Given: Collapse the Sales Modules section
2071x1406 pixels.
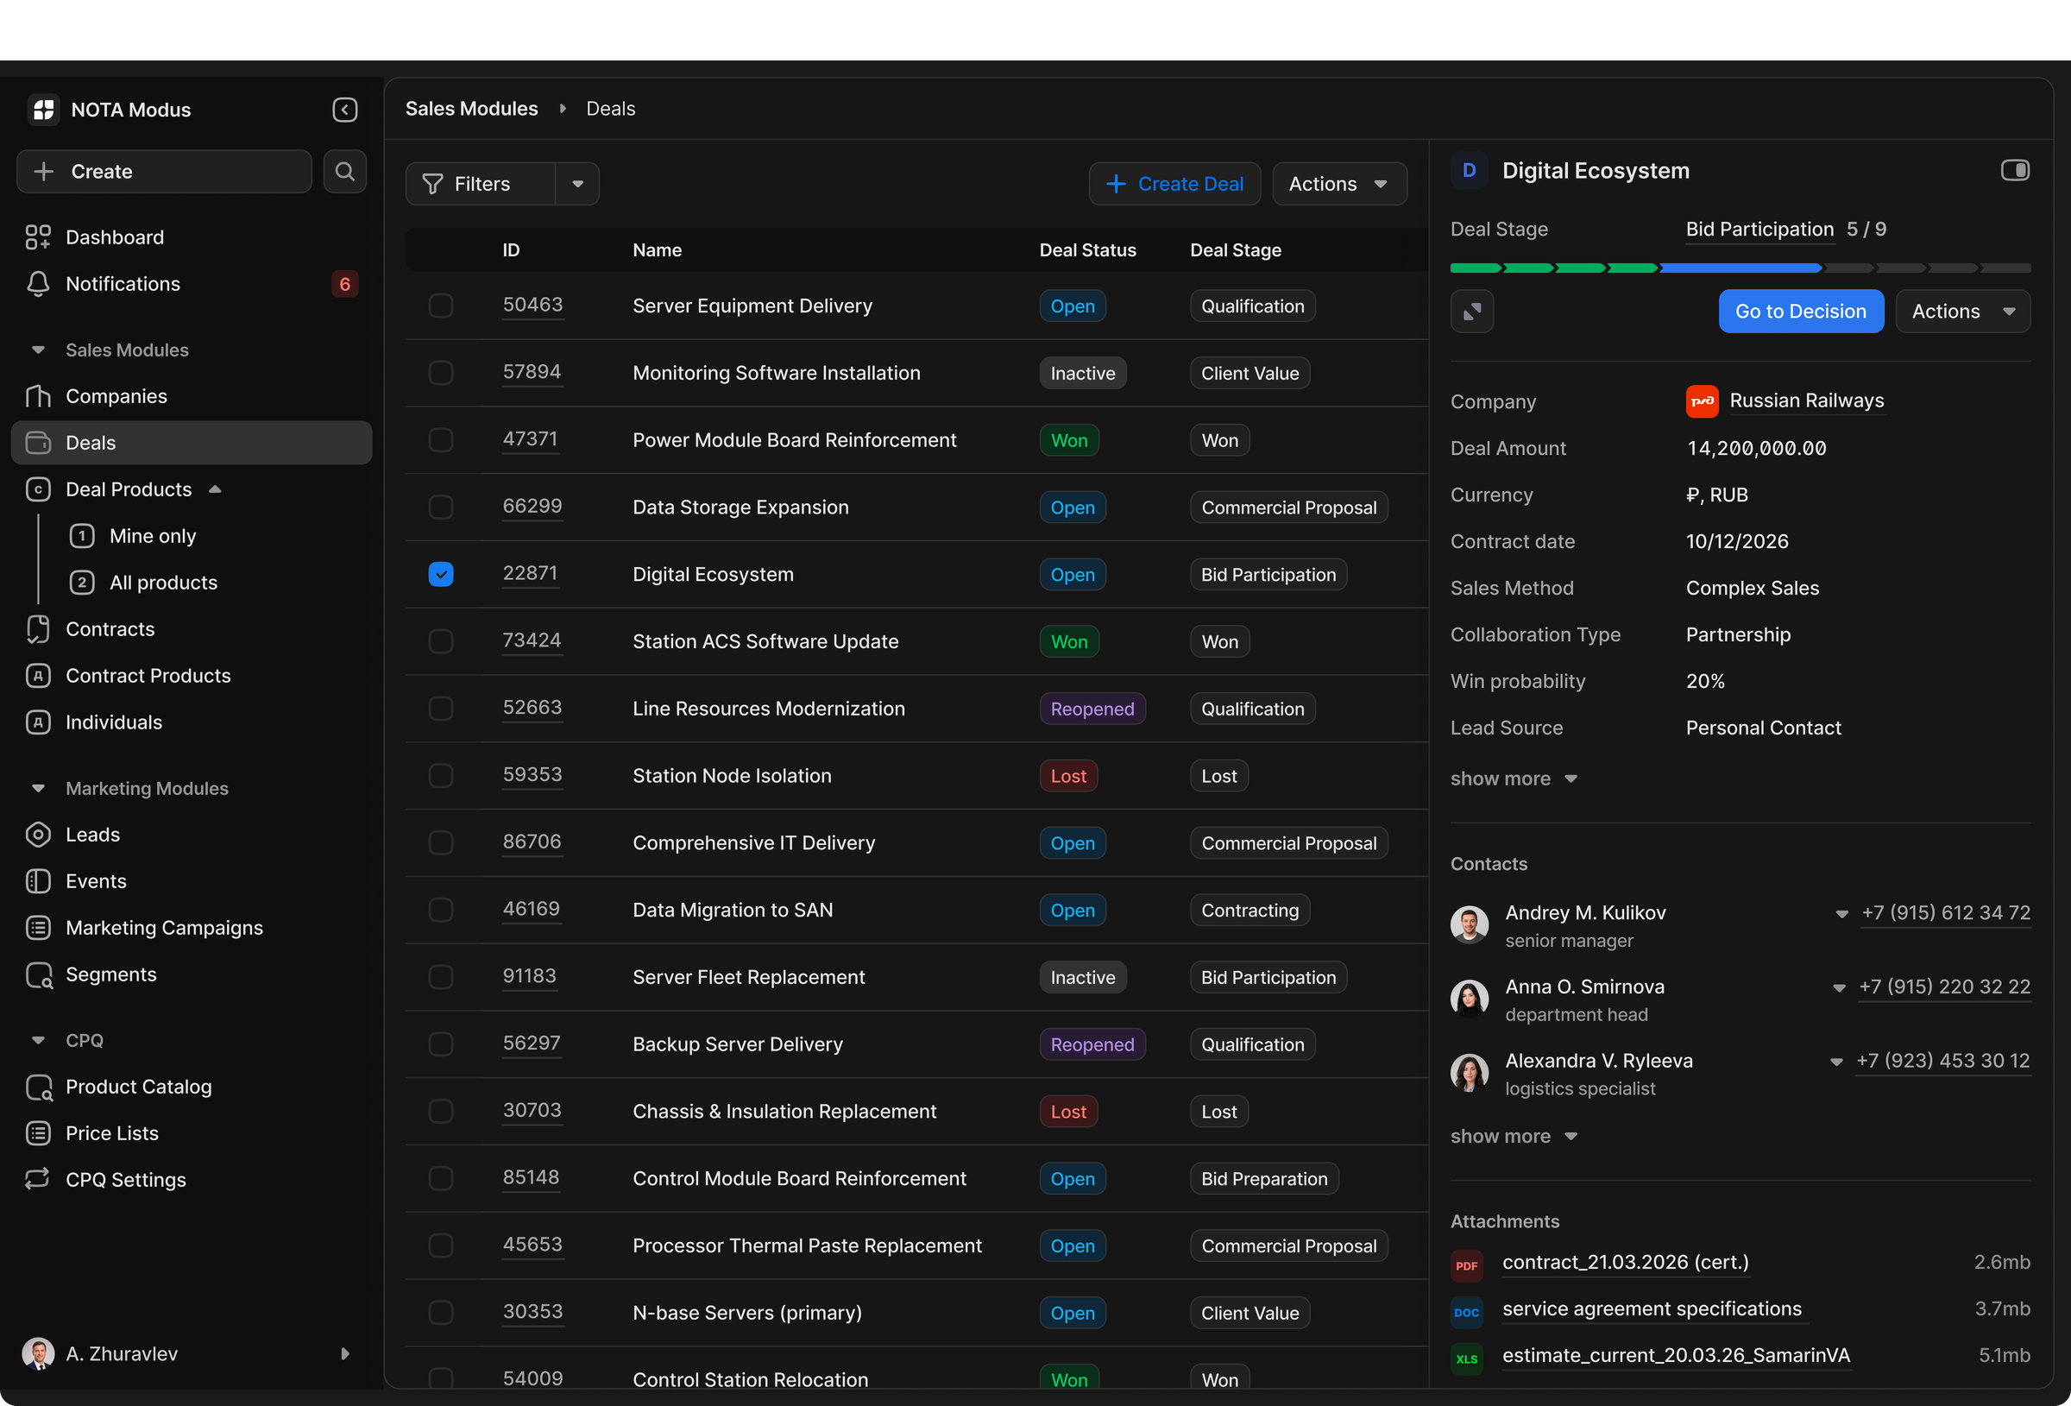Looking at the screenshot, I should pos(37,350).
